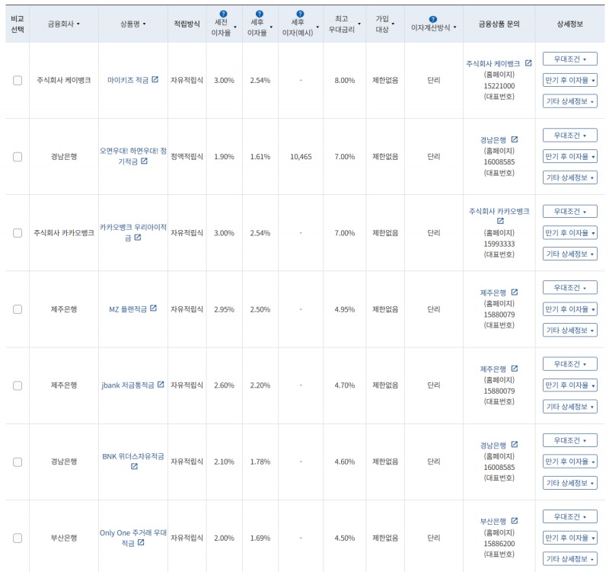Screen dimensions: 609x572
Task: Select compare checkbox for MZ 플랜적금 row
Action: pos(18,309)
